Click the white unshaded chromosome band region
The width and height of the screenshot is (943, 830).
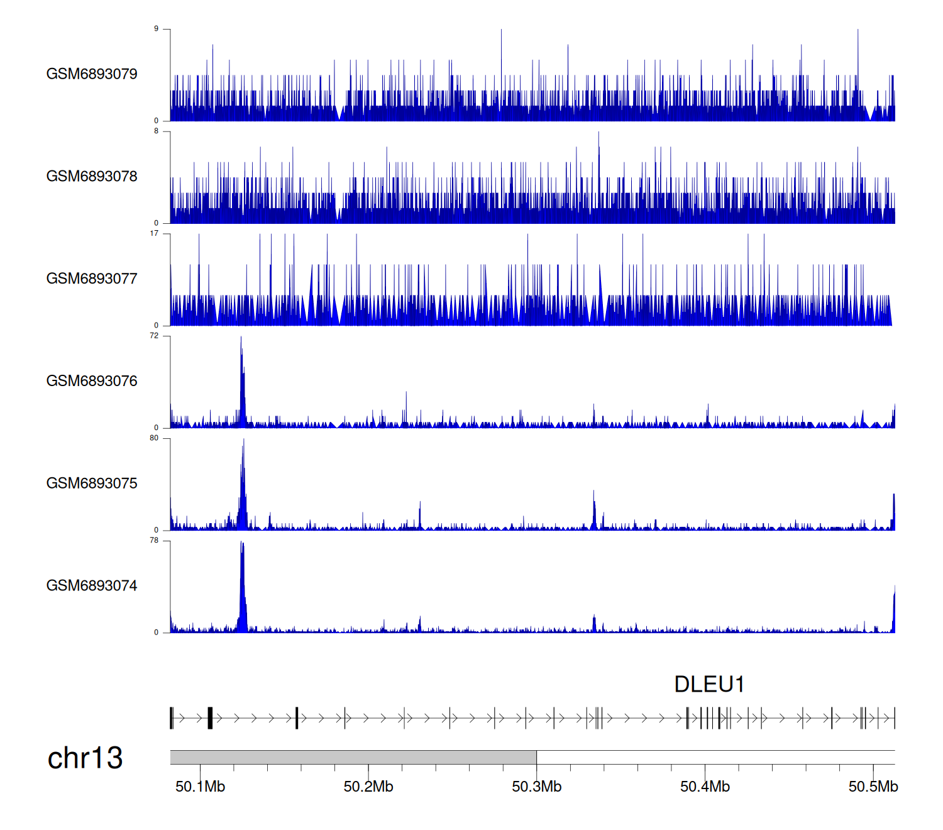715,757
